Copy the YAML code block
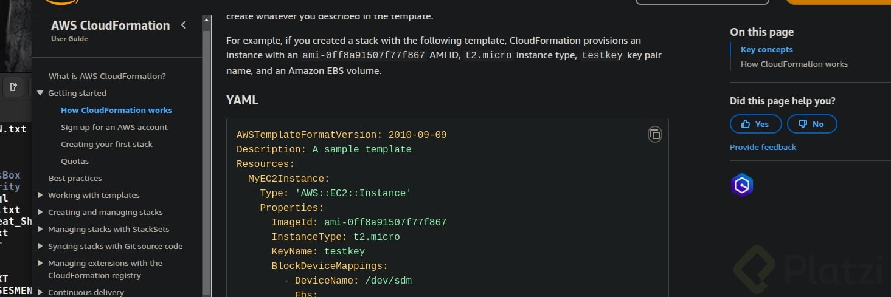This screenshot has height=297, width=891. pos(654,135)
